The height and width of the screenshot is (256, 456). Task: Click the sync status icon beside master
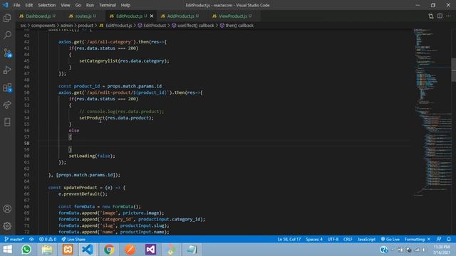(31, 239)
